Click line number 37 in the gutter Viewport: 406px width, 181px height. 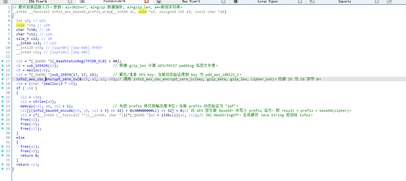tap(8, 169)
